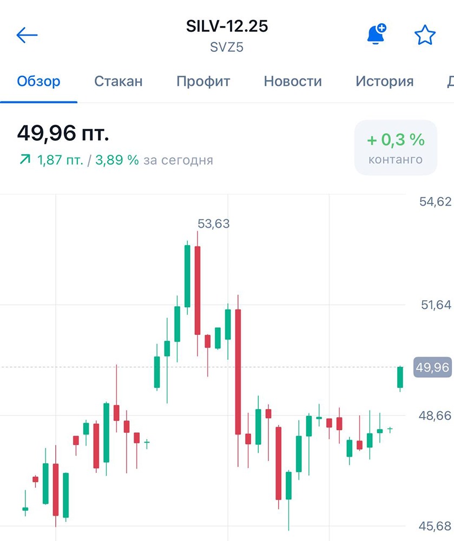Open the partially visible tab after История

click(451, 81)
